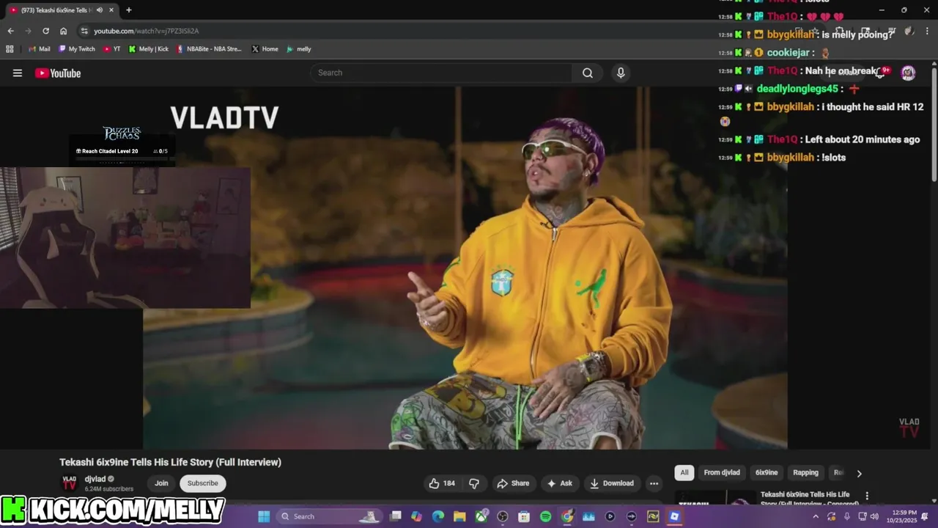The width and height of the screenshot is (938, 528).
Task: Select the 6ix9ine filter chip
Action: [x=767, y=472]
